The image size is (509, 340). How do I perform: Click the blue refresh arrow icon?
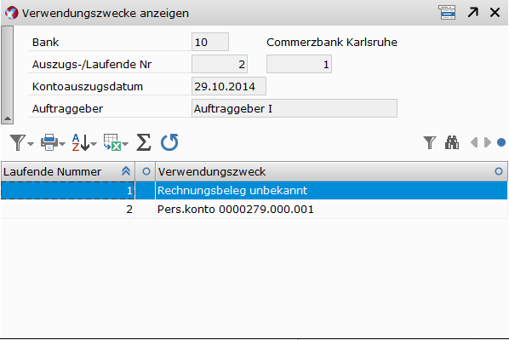point(169,142)
